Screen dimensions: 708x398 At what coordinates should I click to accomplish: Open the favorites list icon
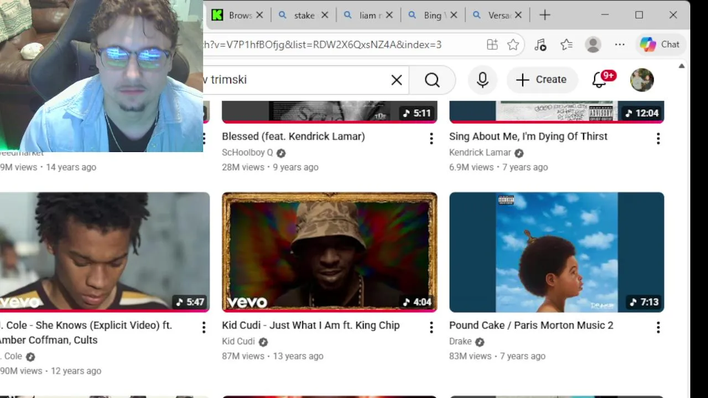pos(566,45)
